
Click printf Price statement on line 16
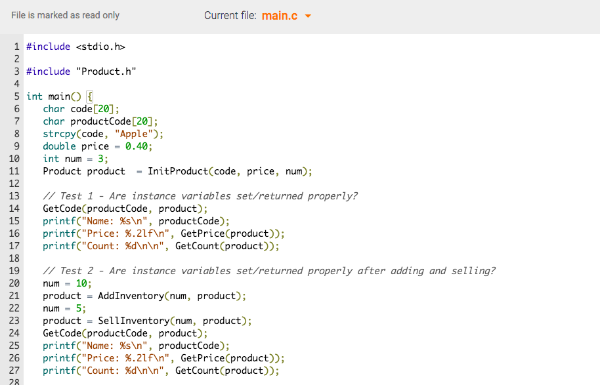coord(163,233)
